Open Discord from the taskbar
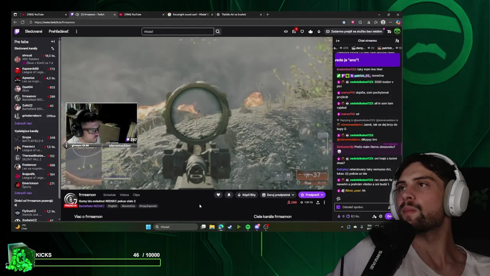Screen dimensions: 490x276 tap(257, 227)
